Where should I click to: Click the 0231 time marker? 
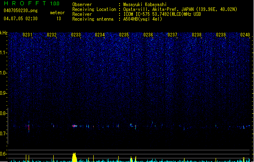[27, 35]
